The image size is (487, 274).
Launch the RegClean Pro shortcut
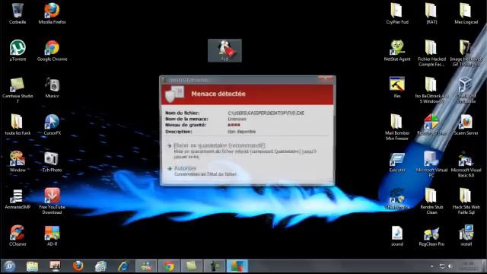[431, 235]
